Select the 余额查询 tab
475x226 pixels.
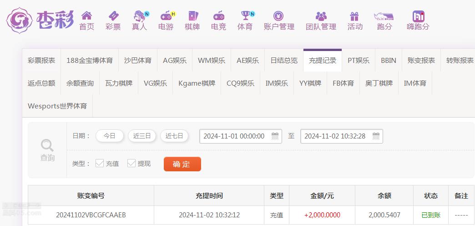coord(80,83)
